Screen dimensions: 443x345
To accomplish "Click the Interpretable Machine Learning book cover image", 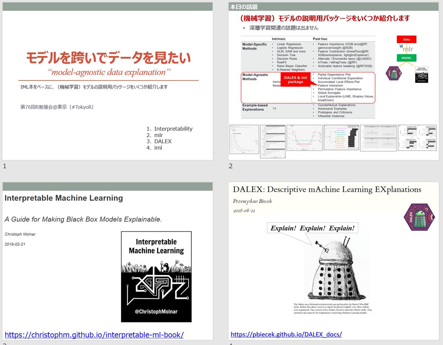I will [x=156, y=277].
